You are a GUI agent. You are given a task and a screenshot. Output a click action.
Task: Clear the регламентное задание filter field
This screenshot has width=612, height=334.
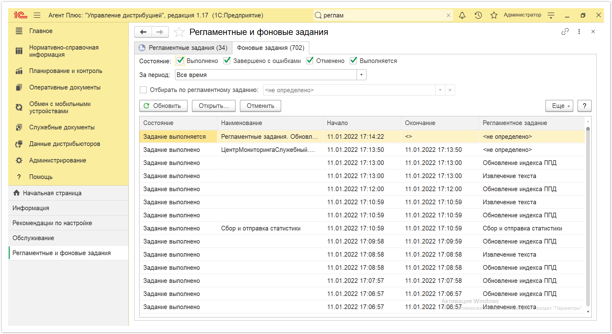[x=450, y=90]
